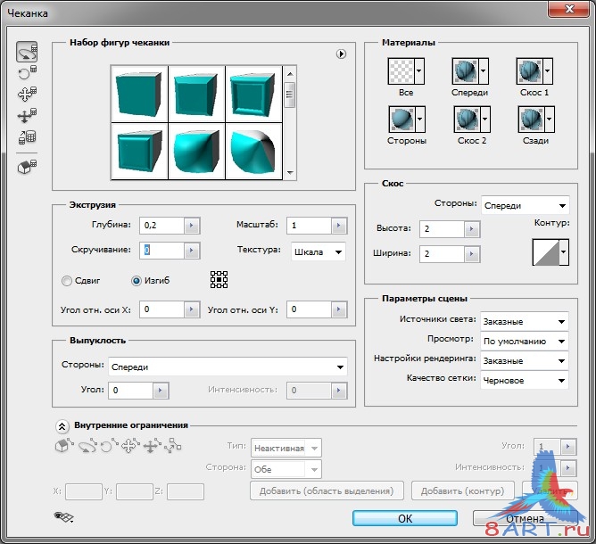Screen dimensions: 596x544
Task: Select the mesh rotate tool icon
Action: coord(27,52)
